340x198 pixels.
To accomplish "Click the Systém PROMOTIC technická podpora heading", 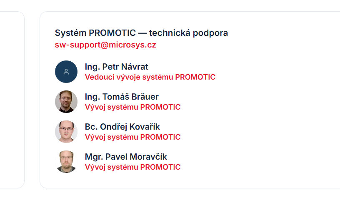I will point(141,33).
